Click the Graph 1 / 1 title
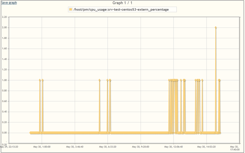Screen dimensions: 245x153 click(x=123, y=3)
